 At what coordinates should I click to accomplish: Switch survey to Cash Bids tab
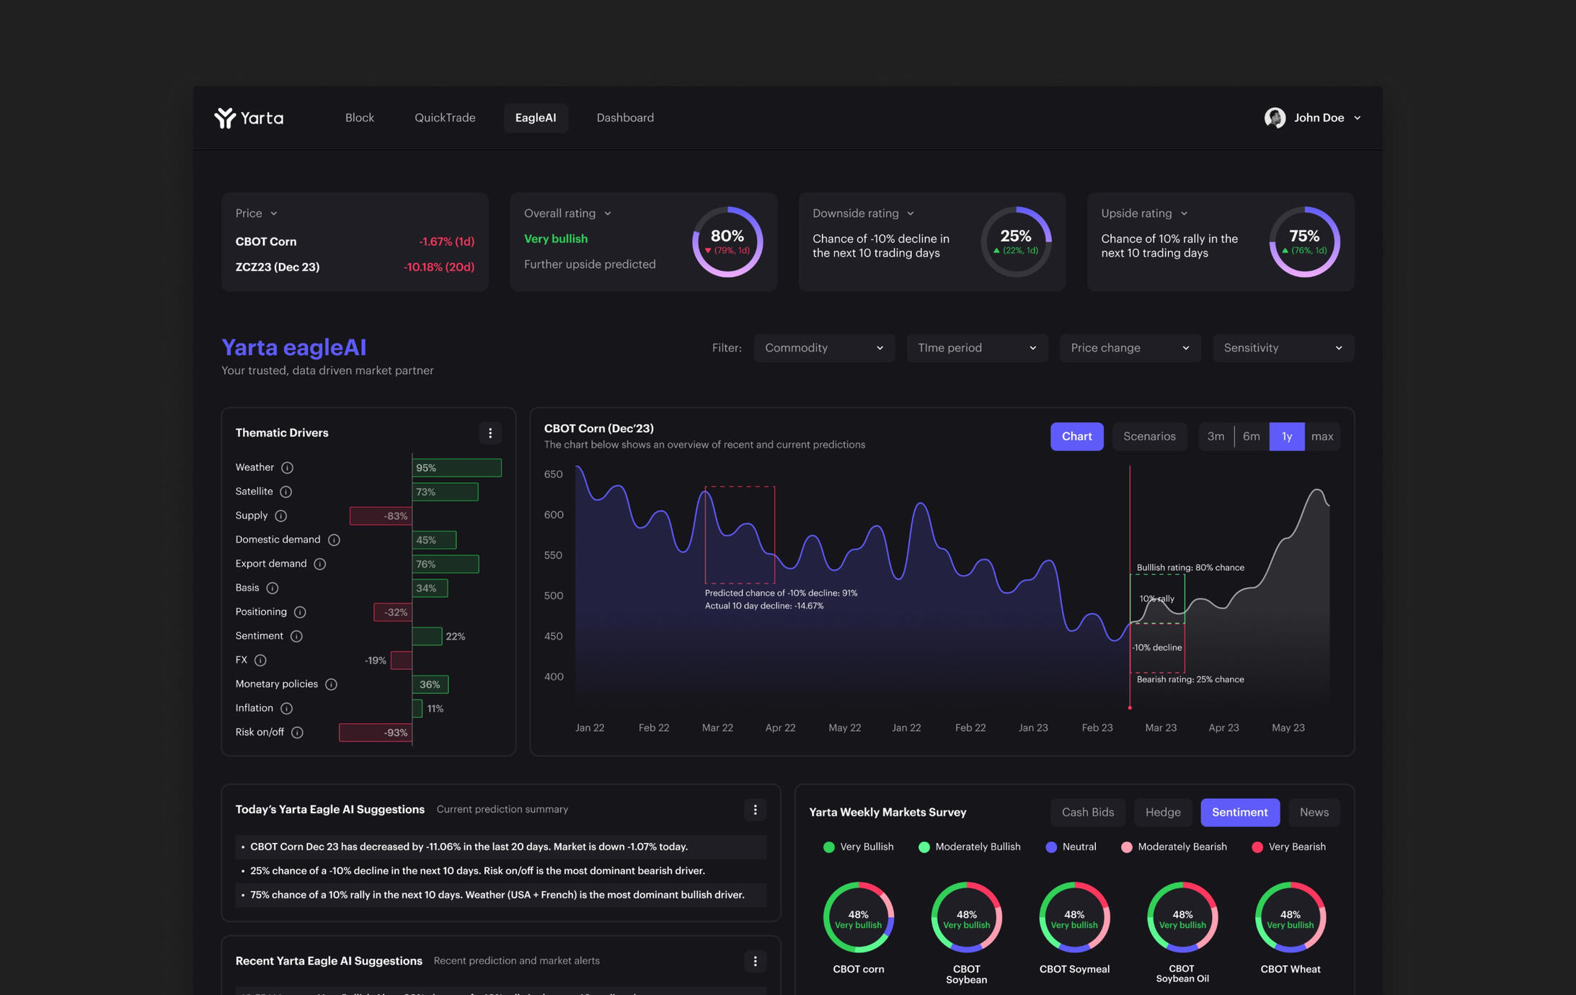pyautogui.click(x=1087, y=813)
